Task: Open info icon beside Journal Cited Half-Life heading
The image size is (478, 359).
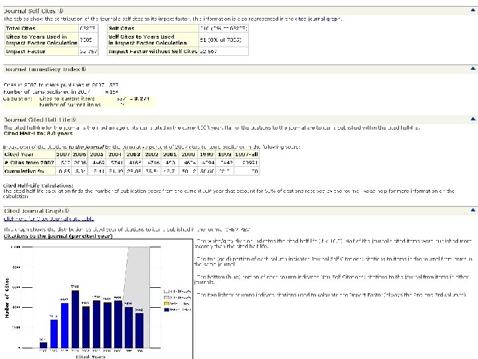Action: [x=74, y=120]
